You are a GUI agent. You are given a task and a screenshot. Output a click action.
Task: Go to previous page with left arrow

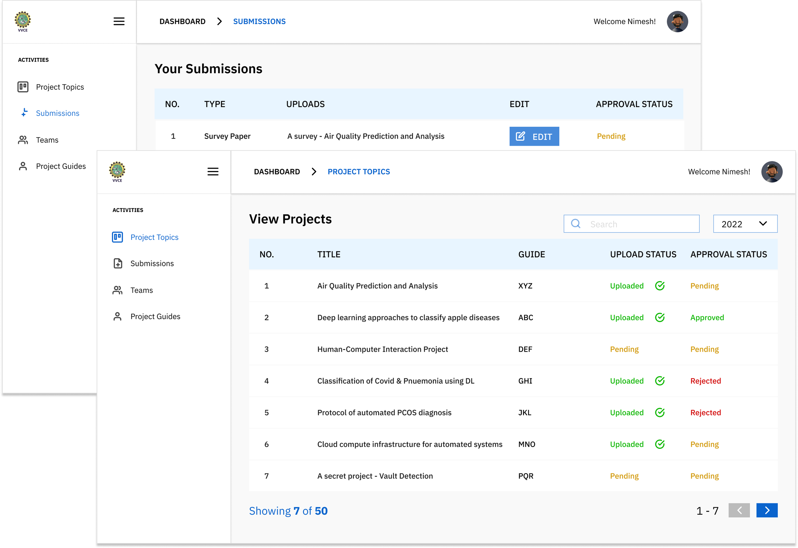(x=739, y=510)
